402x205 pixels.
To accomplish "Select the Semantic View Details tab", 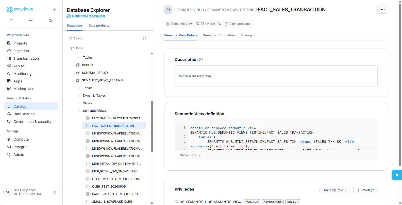I will tap(181, 35).
